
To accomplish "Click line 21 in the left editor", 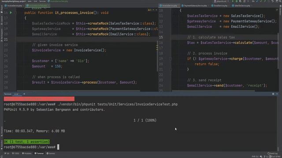I will coord(86,39).
